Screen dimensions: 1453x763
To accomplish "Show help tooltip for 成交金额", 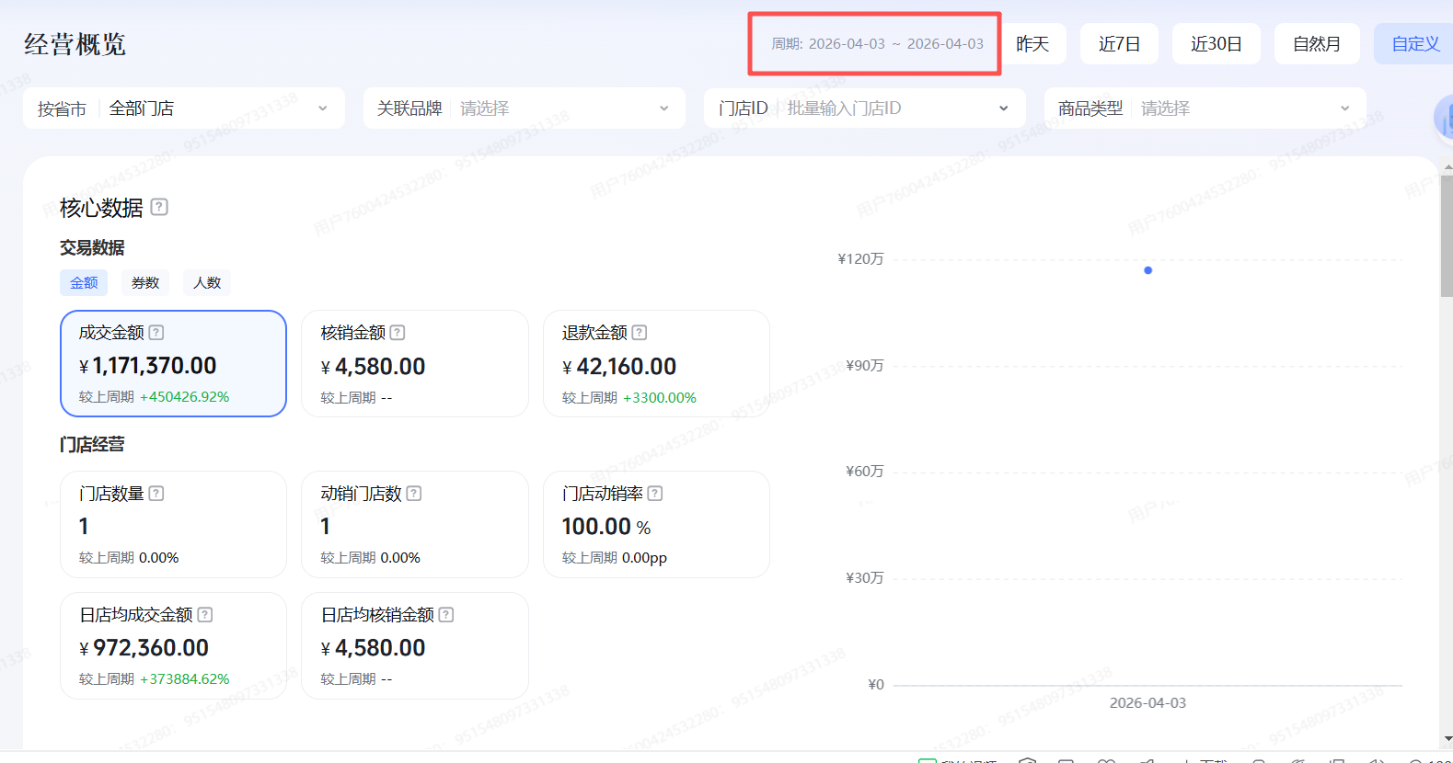I will click(x=156, y=332).
